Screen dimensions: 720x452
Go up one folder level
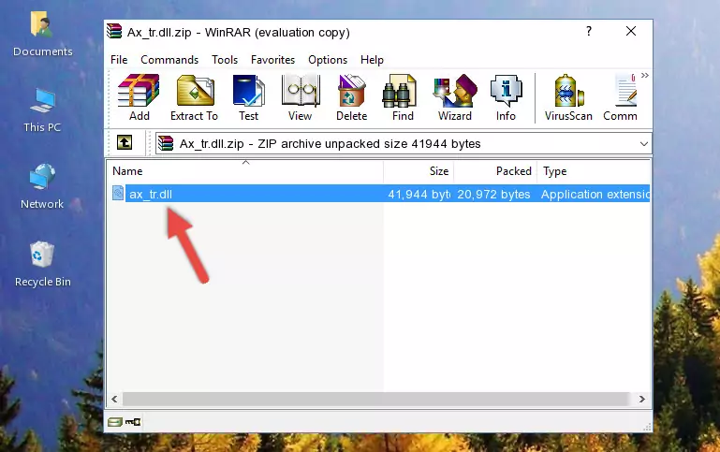[125, 143]
